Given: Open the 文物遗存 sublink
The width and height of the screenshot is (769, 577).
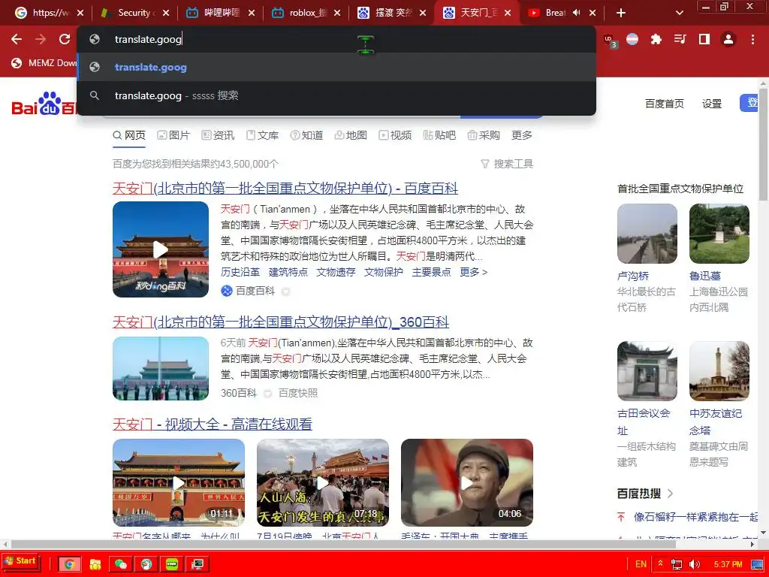Looking at the screenshot, I should click(x=336, y=272).
